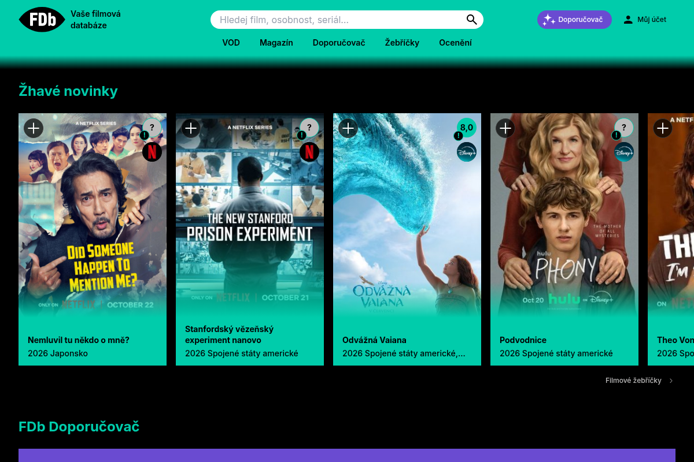Click the Můj účet person icon

tap(628, 20)
